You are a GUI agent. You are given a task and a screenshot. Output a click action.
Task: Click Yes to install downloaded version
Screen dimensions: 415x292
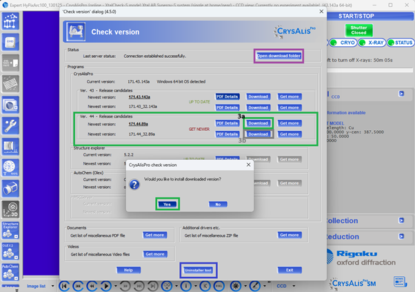point(167,204)
